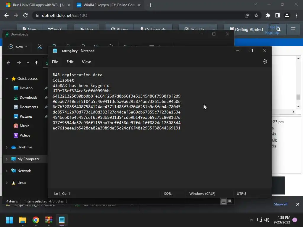Click Show all downloads link

(281, 204)
